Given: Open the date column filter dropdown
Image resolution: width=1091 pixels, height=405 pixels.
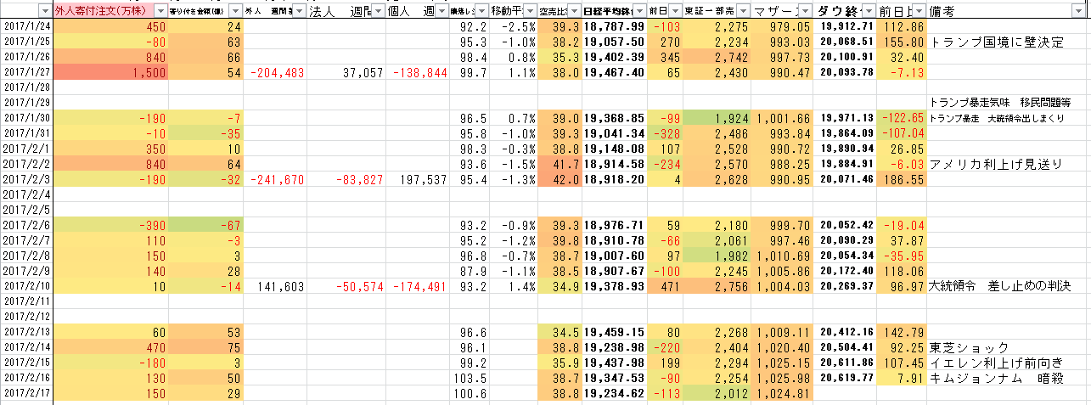Looking at the screenshot, I should click(x=43, y=12).
